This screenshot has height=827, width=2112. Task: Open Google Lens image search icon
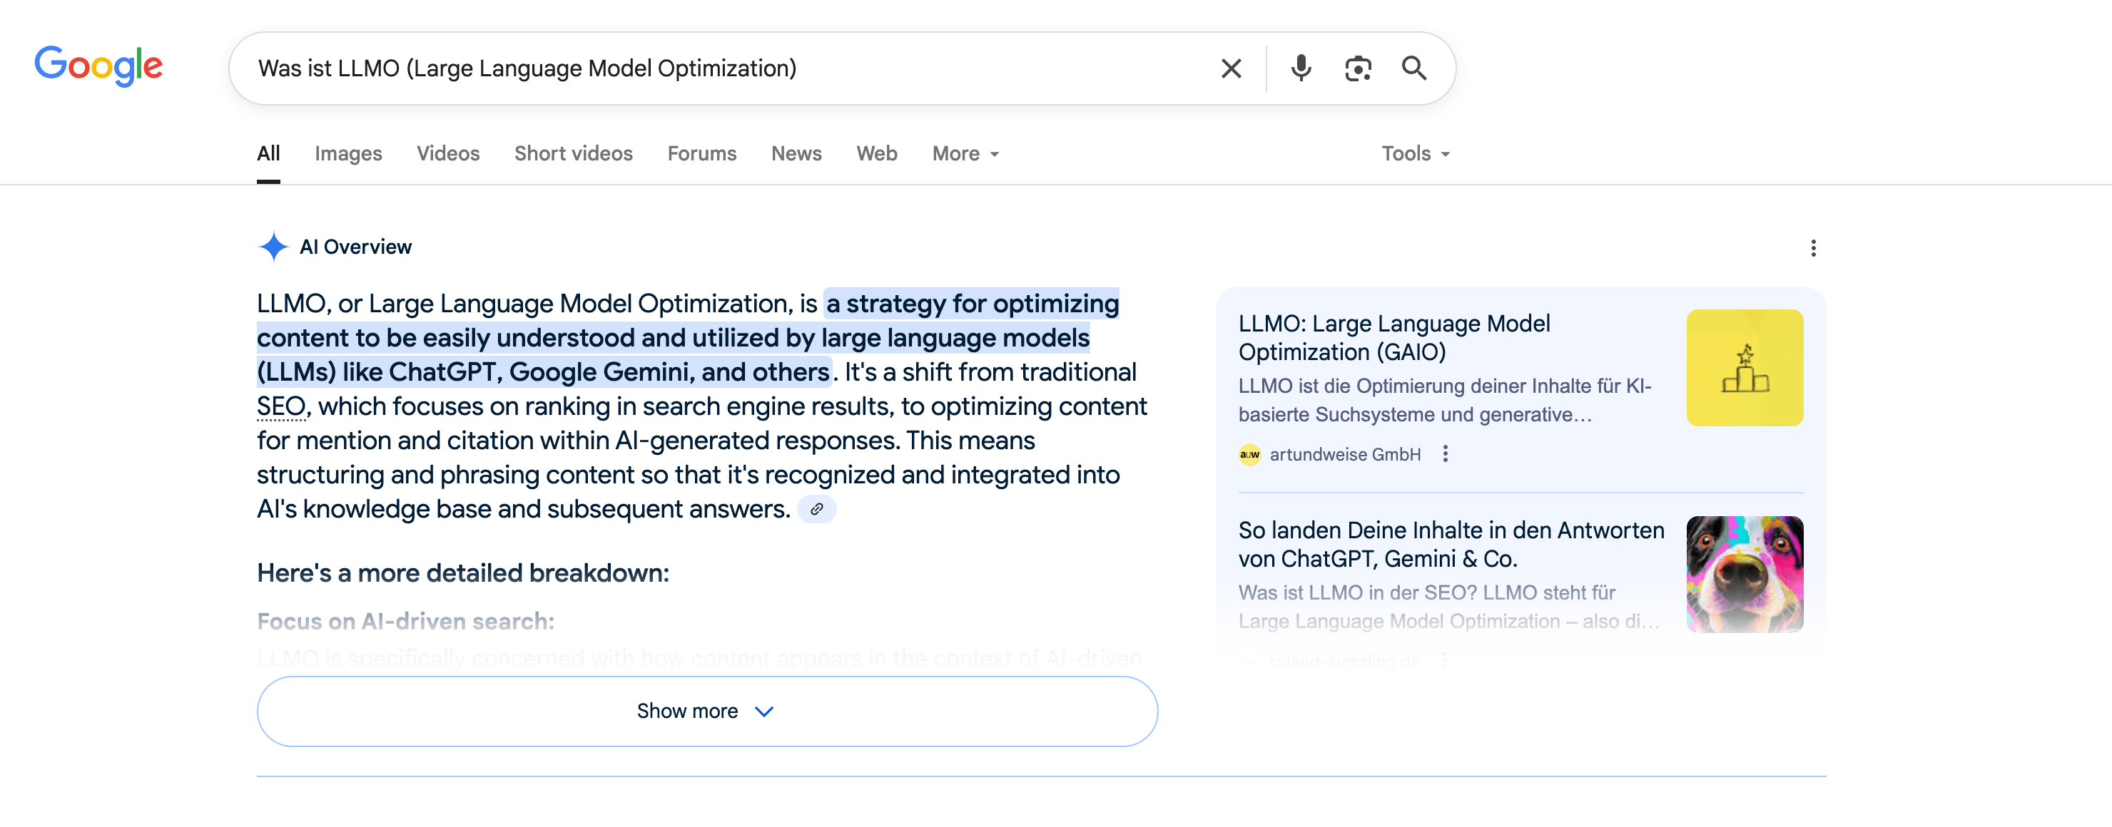(1358, 68)
